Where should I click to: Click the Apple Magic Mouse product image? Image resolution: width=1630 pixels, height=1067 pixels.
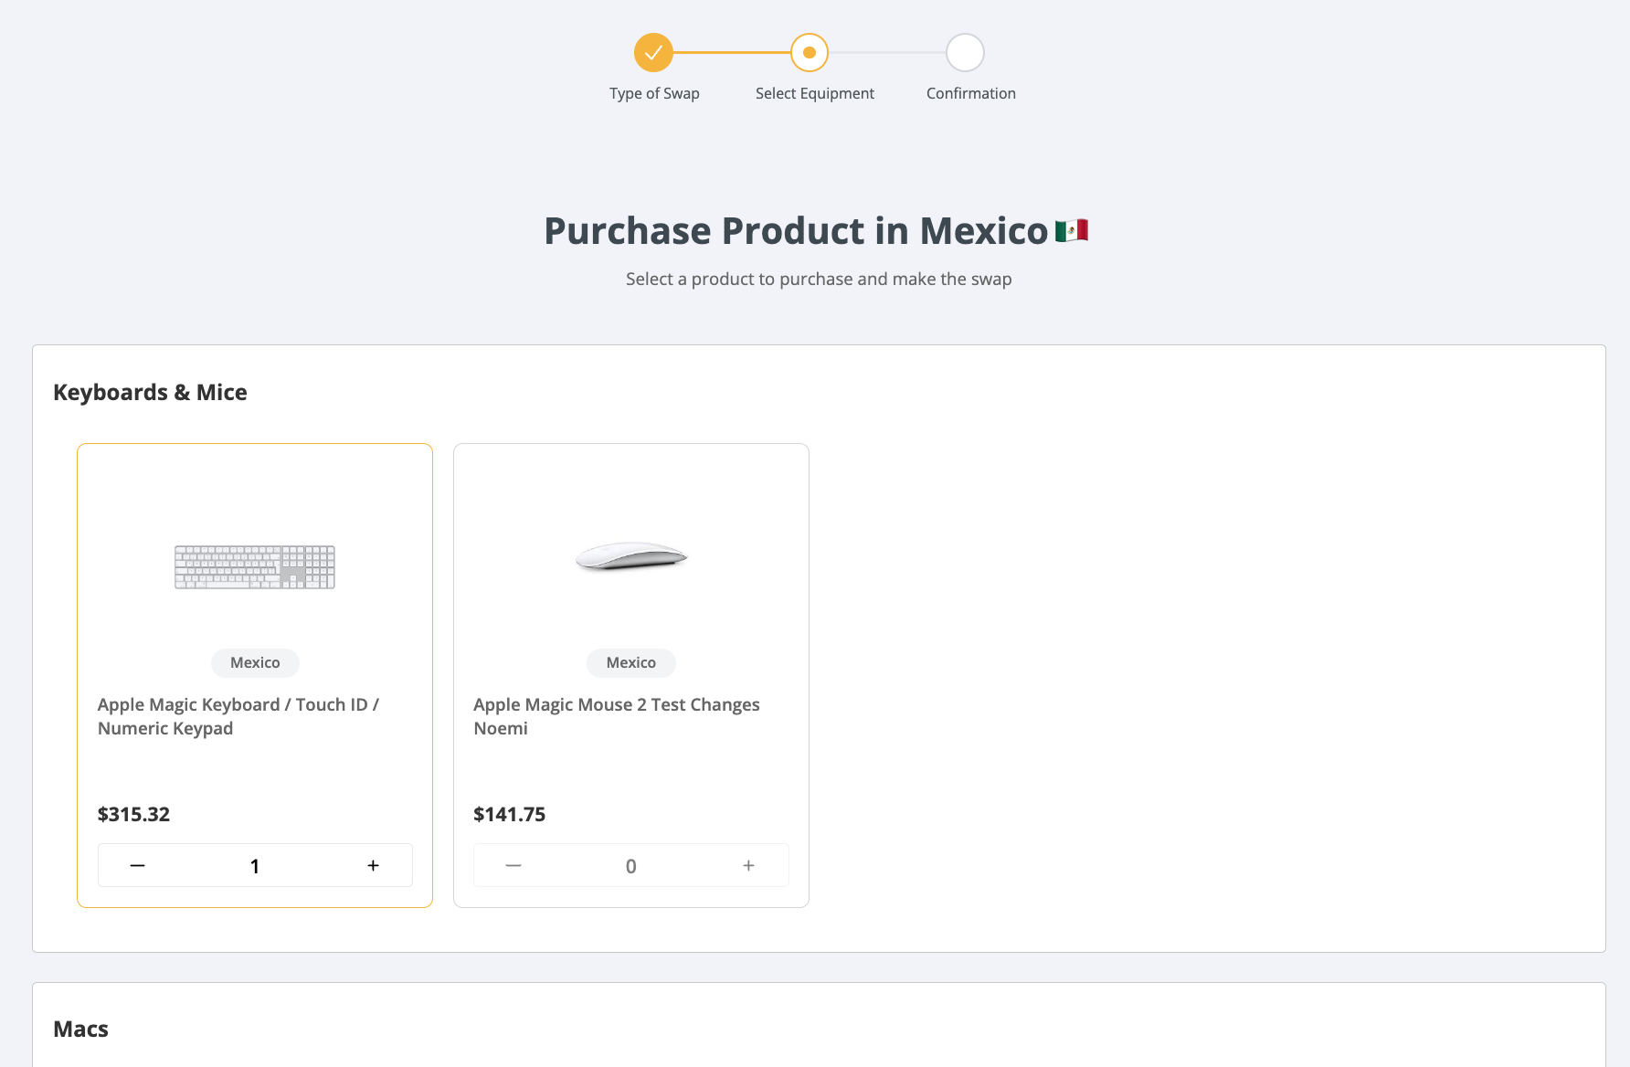tap(630, 556)
